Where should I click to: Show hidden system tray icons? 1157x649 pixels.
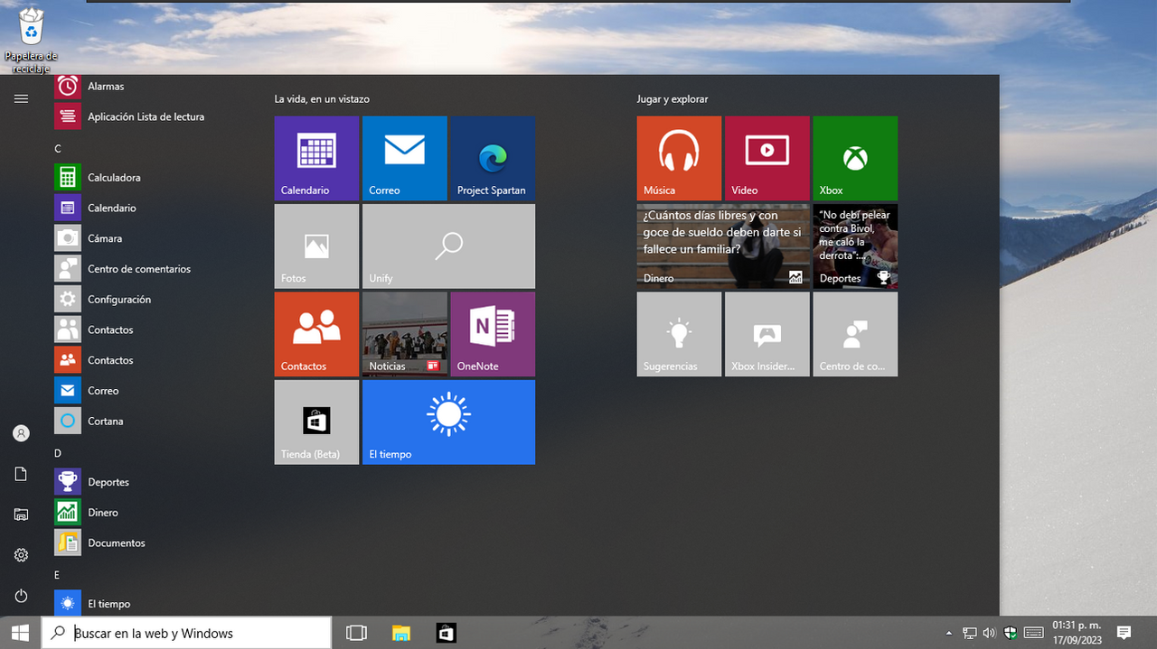[948, 633]
